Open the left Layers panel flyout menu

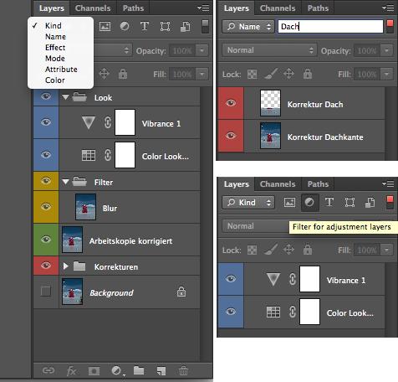[203, 8]
